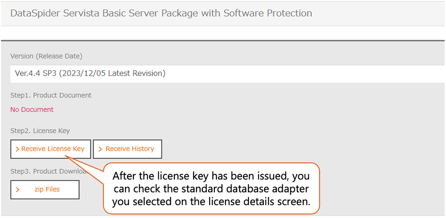Open the Version release date dropdown
The height and width of the screenshot is (218, 446).
(x=227, y=73)
